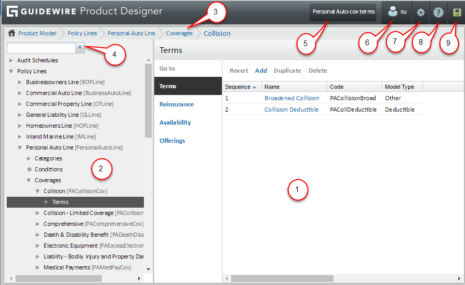
Task: Expand the Homeowners Line node
Action: (x=20, y=126)
